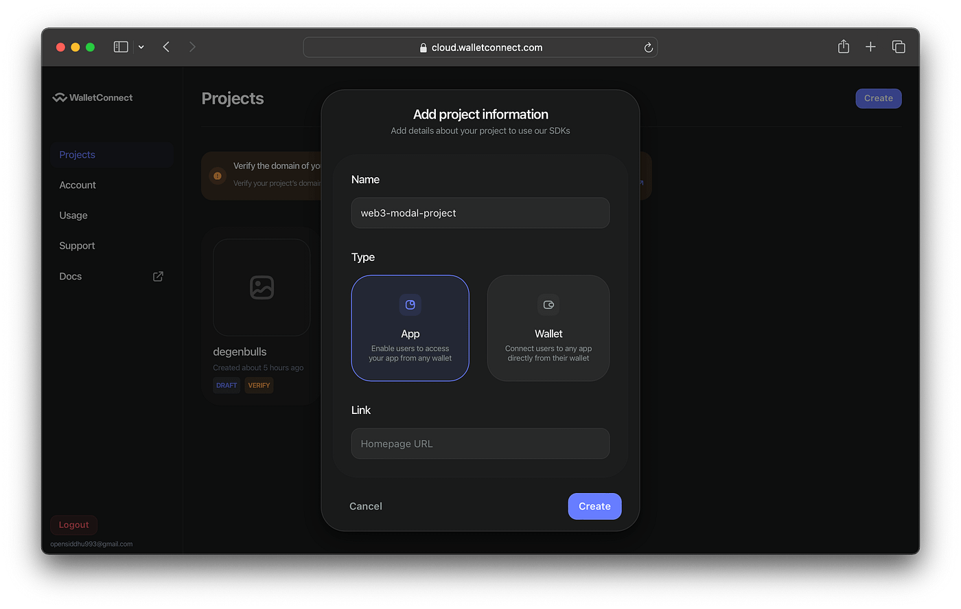Open a new tab with the plus icon
Viewport: 961px width, 609px height.
[x=870, y=47]
